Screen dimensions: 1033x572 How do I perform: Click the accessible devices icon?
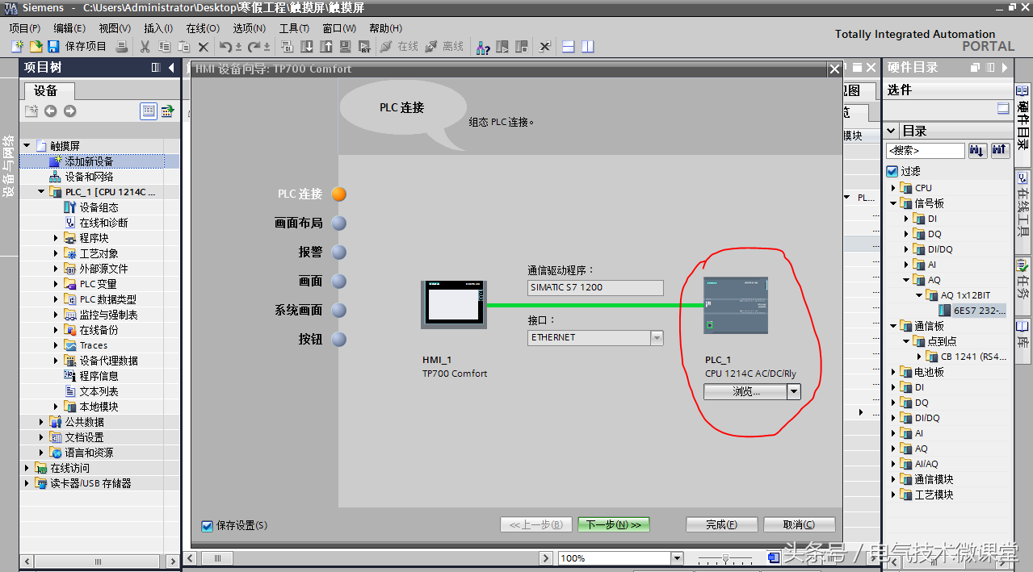tap(483, 47)
